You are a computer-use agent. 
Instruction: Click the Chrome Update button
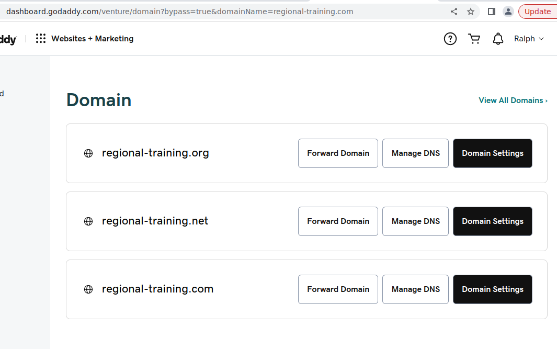(537, 12)
